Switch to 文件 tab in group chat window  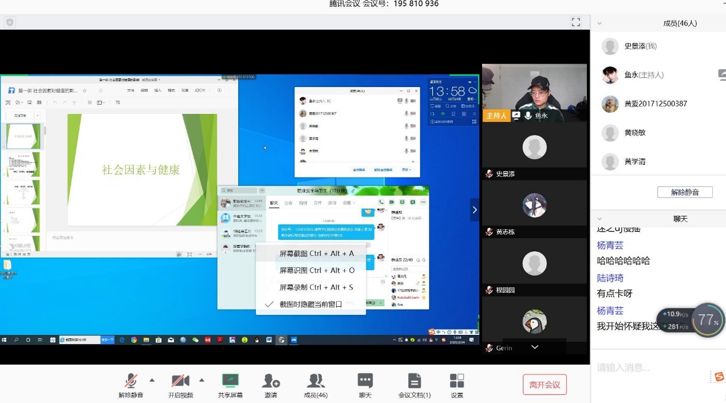pos(317,203)
